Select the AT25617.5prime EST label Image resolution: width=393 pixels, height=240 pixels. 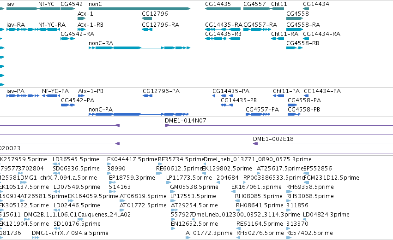click(280, 169)
